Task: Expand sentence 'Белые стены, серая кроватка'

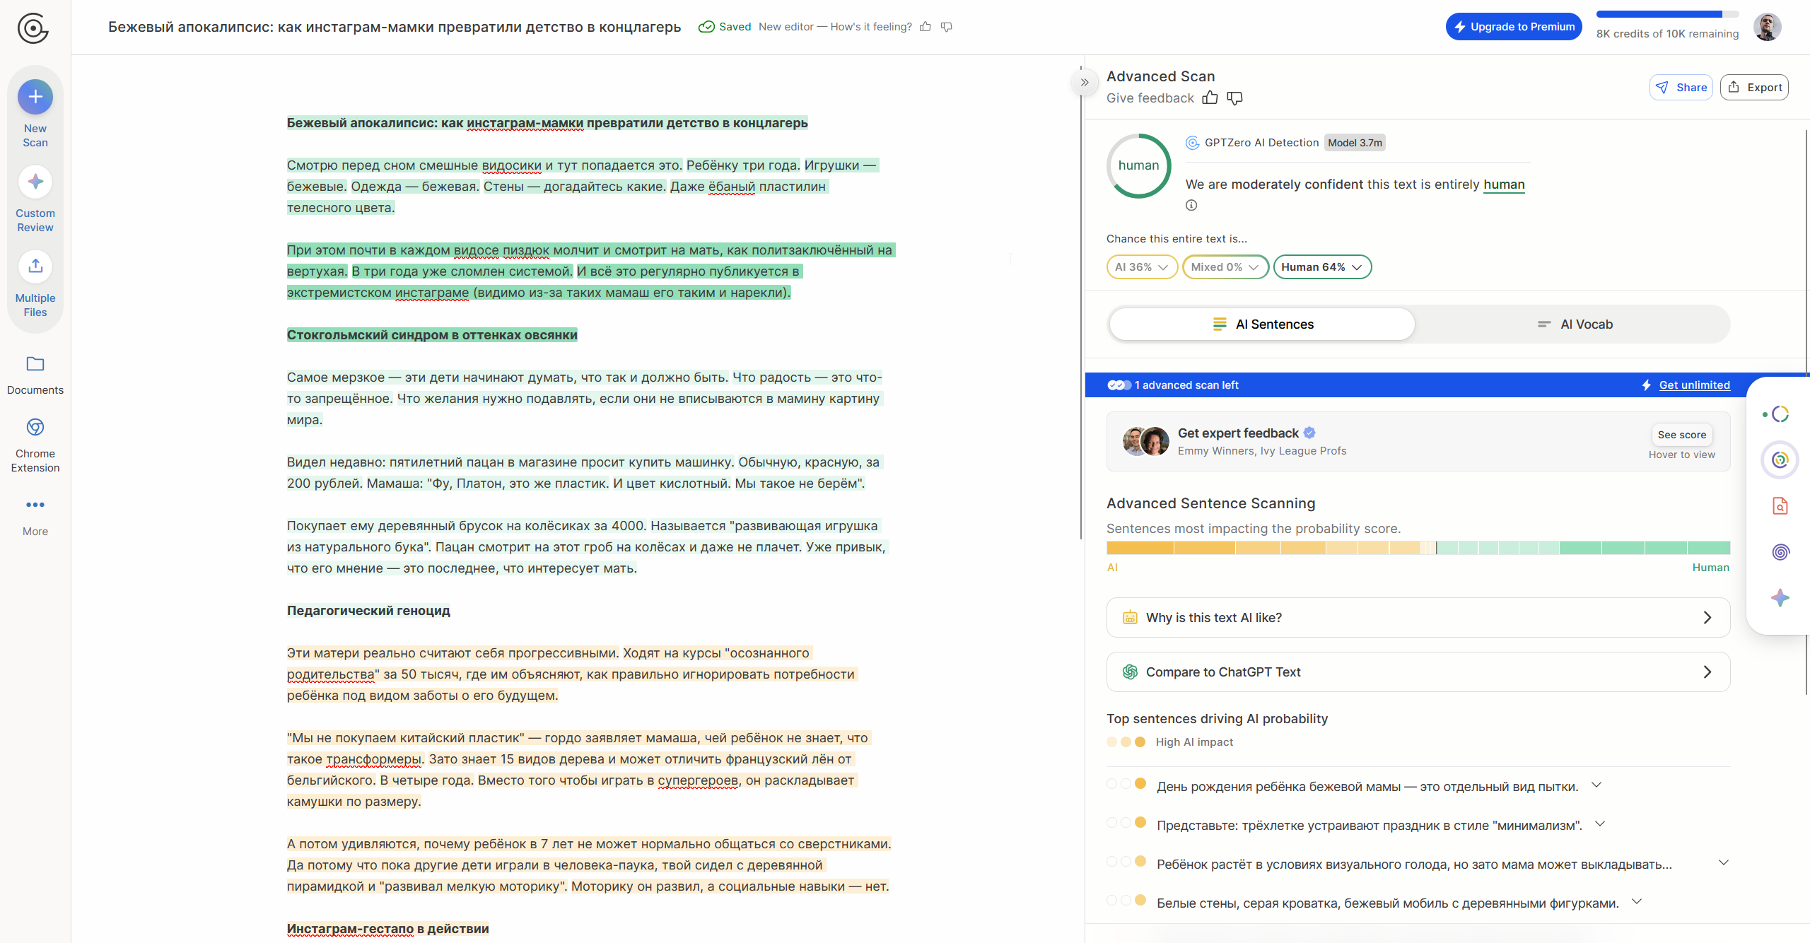Action: [x=1637, y=902]
